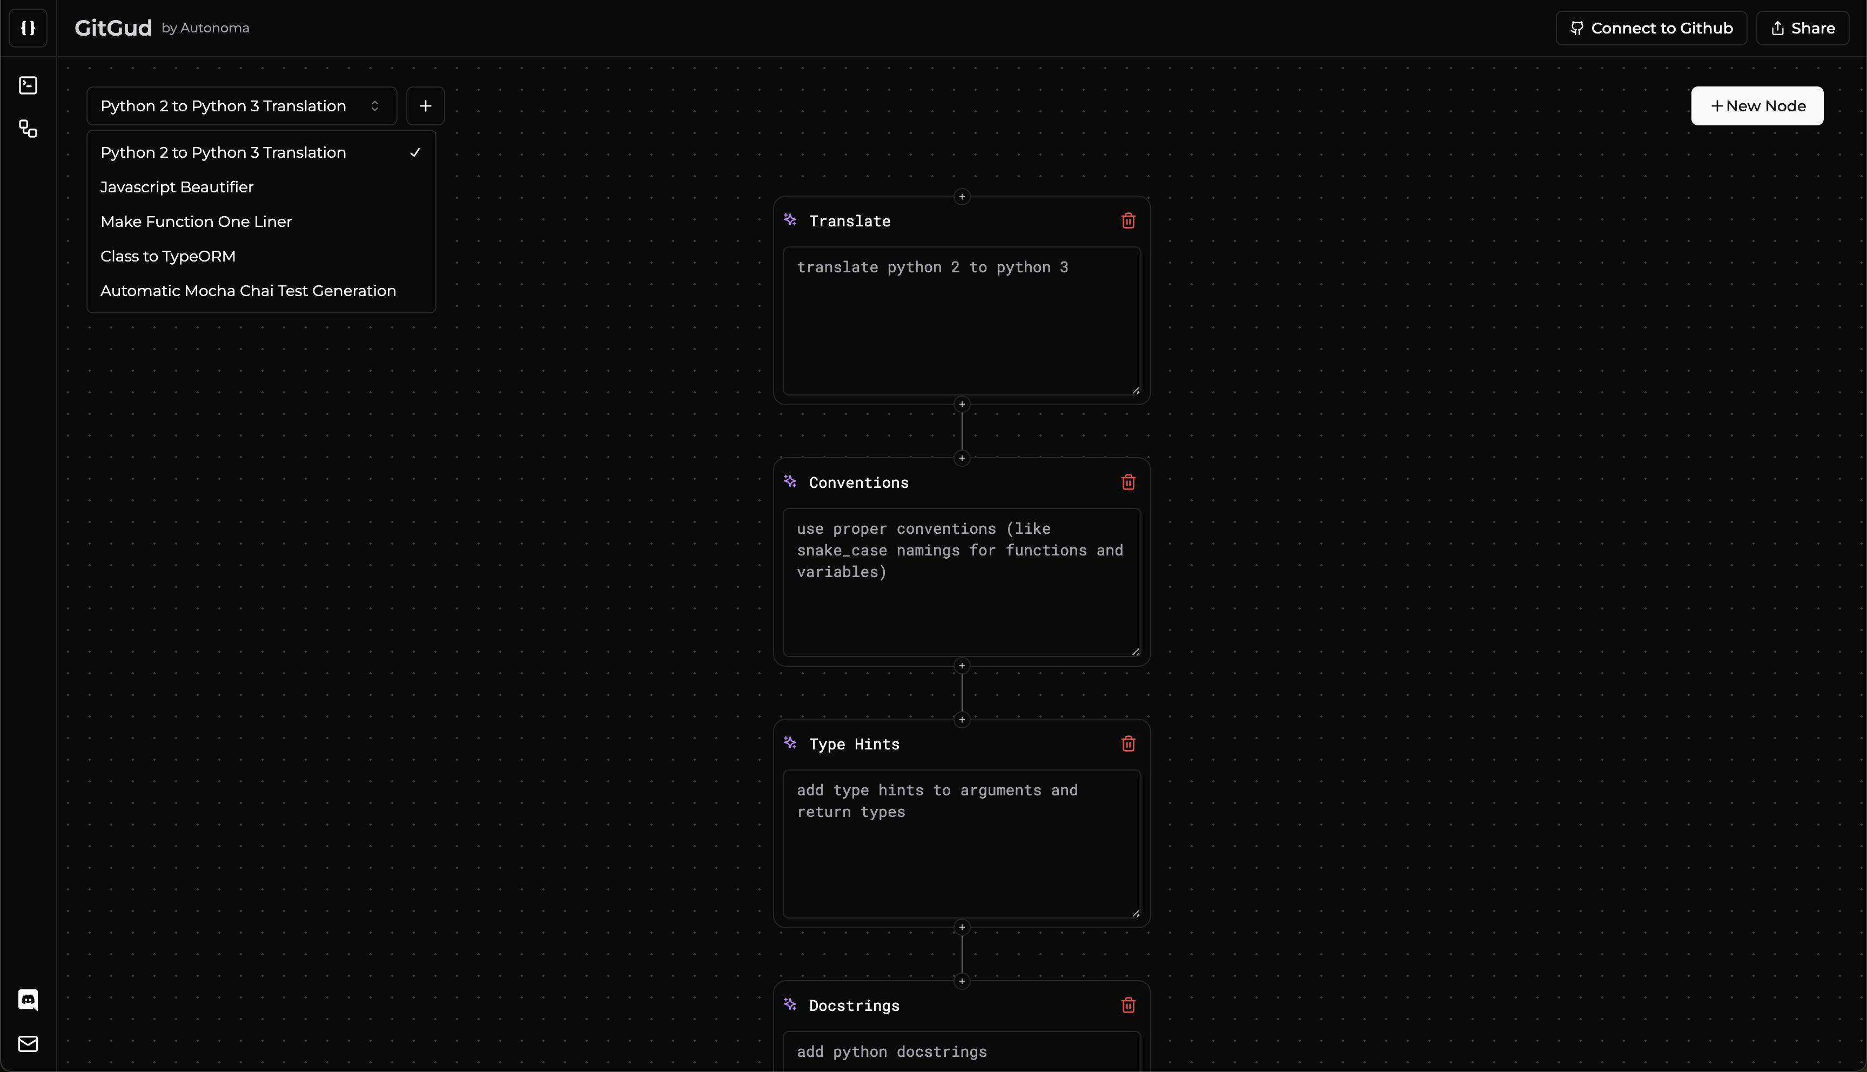
Task: Click the sparkle icon on Docstrings node
Action: [790, 1004]
